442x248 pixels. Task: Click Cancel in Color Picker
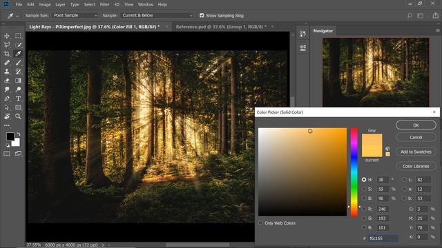click(x=416, y=137)
